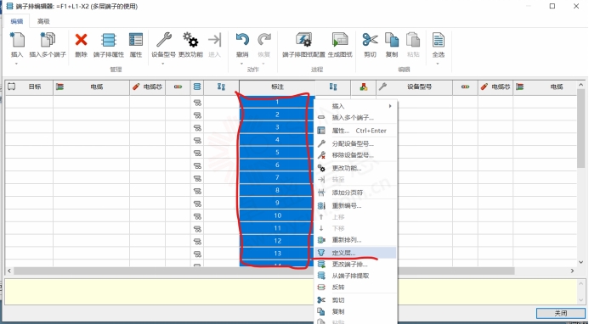
Task: Select terminal 8 in the 标注 column
Action: tap(277, 191)
